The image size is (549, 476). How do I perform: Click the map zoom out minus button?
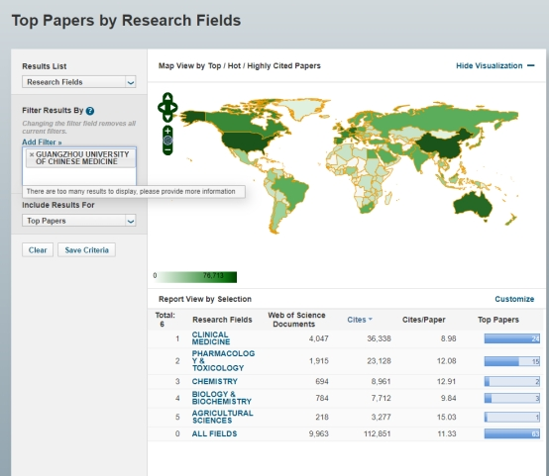point(167,149)
